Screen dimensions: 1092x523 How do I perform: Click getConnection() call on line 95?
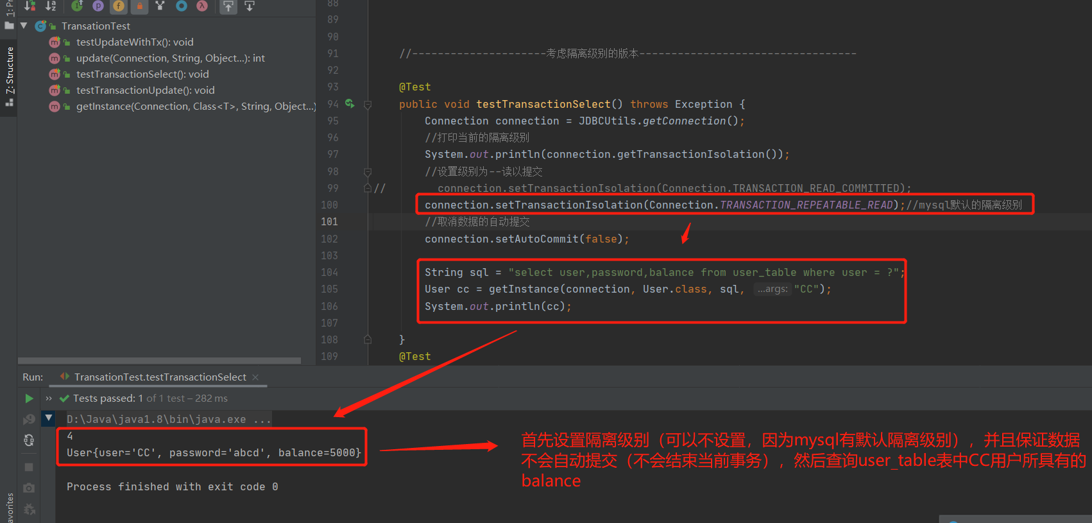click(x=690, y=121)
